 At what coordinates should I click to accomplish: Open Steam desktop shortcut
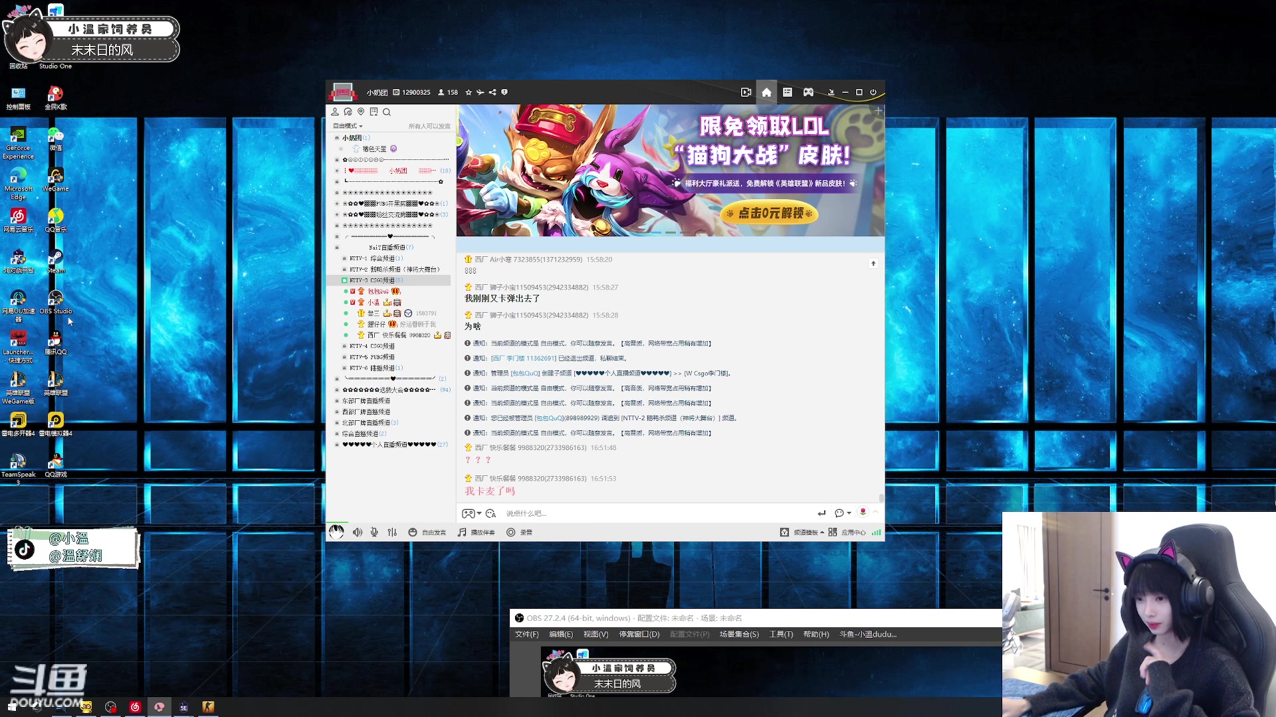pyautogui.click(x=56, y=261)
